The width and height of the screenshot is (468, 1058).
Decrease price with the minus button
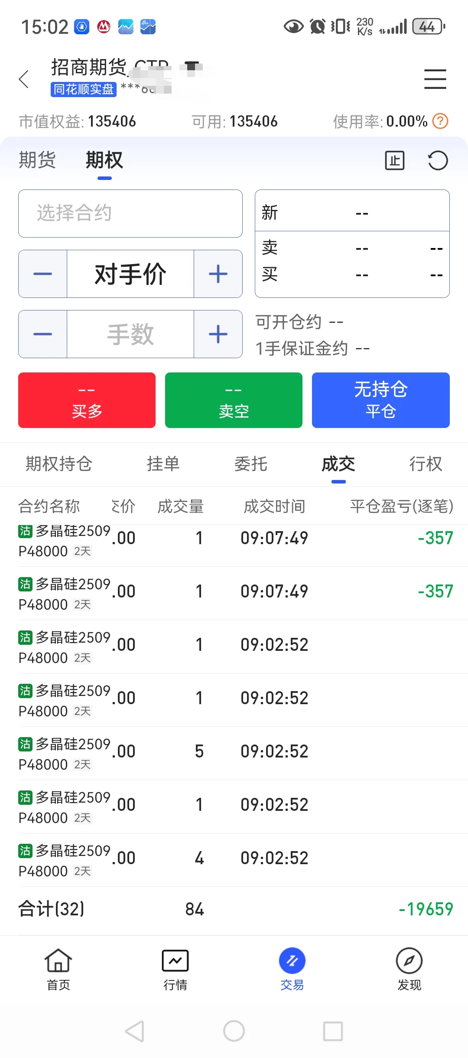(42, 274)
